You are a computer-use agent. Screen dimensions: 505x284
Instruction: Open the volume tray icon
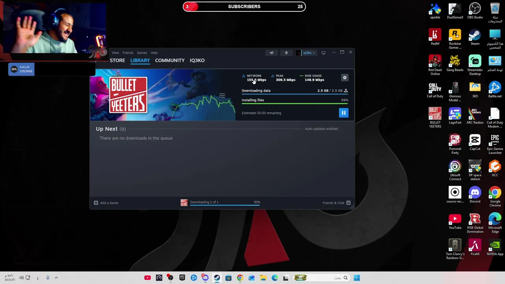click(21, 278)
